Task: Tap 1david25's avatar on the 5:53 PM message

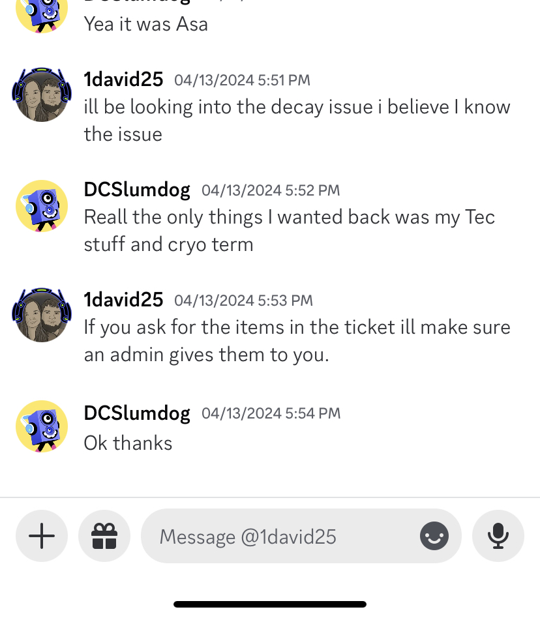Action: (x=42, y=316)
